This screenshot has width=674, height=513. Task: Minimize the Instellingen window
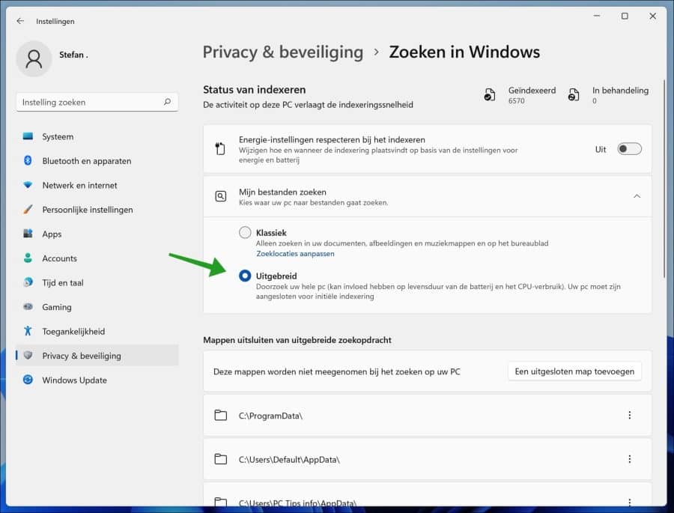pyautogui.click(x=597, y=16)
